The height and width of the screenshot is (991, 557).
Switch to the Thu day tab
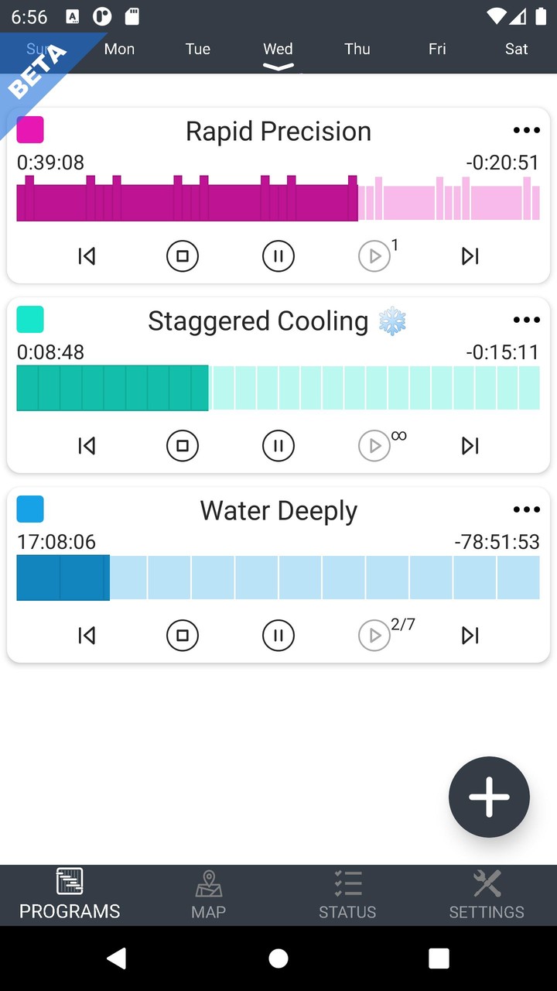coord(357,50)
